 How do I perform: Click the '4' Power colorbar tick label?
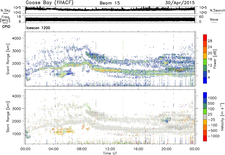coord(209,77)
